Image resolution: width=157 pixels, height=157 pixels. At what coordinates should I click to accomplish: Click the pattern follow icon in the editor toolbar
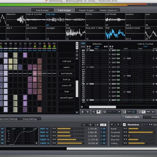(83, 112)
